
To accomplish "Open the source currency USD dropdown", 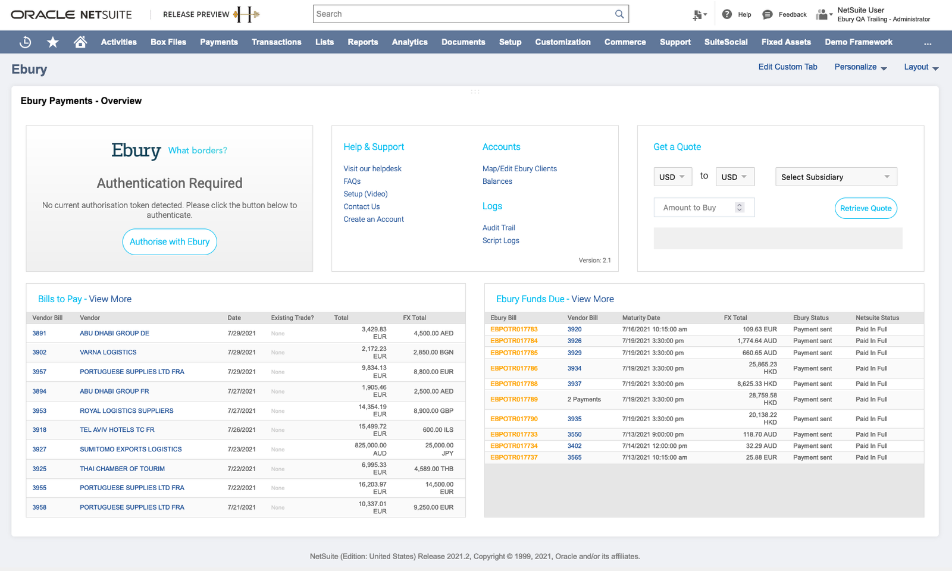I will tap(673, 177).
